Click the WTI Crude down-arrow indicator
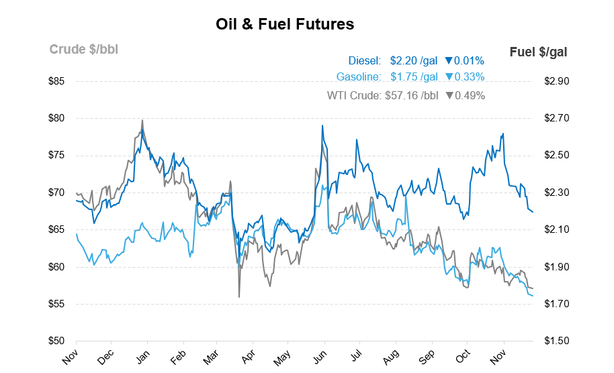The image size is (614, 373). pos(449,95)
